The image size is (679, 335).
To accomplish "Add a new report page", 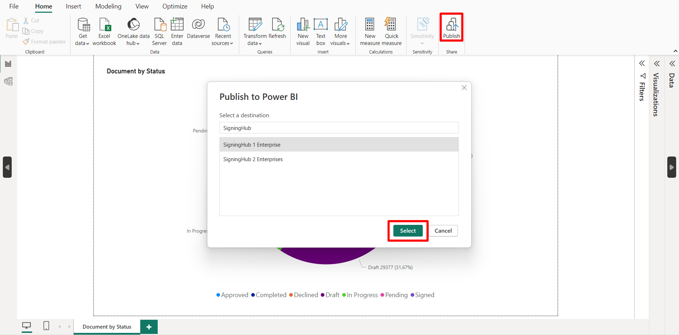I will point(149,327).
